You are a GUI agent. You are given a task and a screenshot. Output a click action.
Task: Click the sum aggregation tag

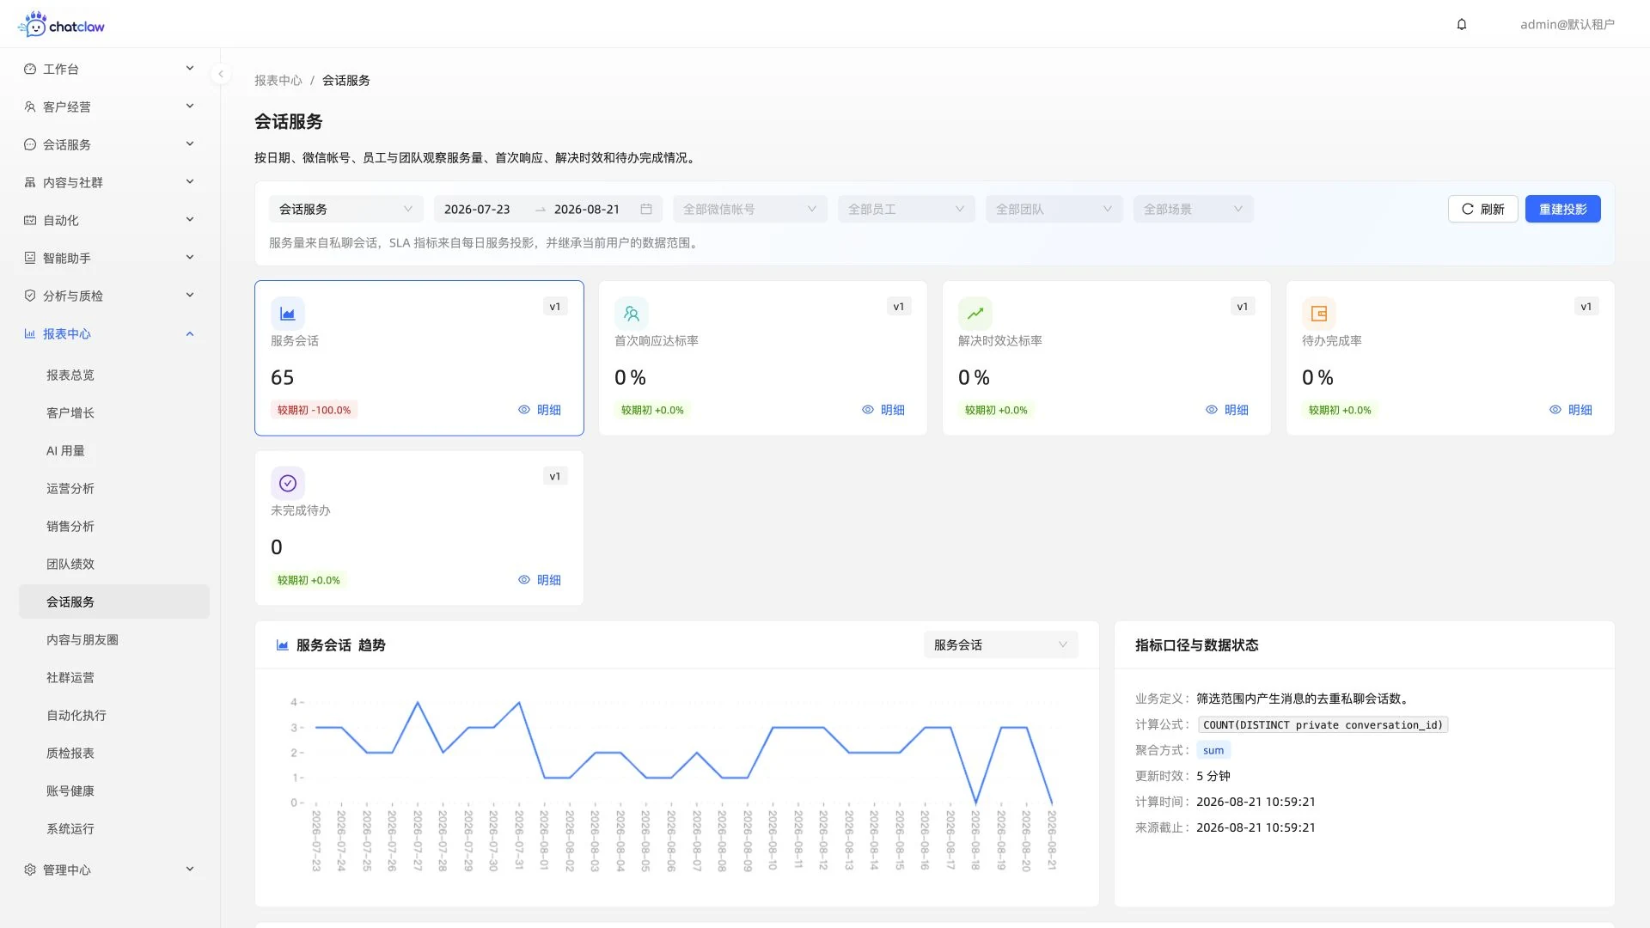pyautogui.click(x=1213, y=750)
